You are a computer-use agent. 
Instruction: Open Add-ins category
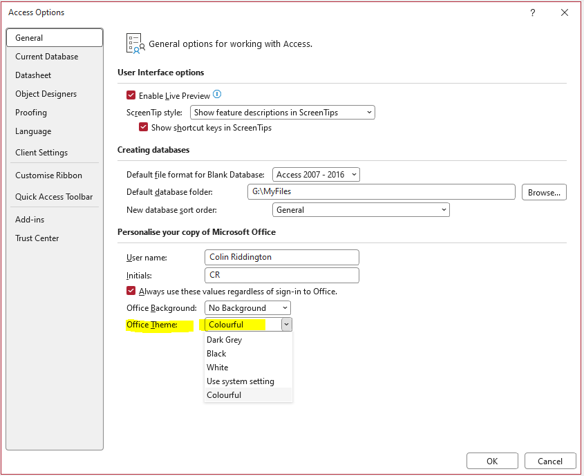coord(55,220)
